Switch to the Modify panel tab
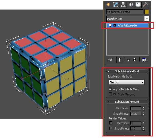 pyautogui.click(x=116, y=5)
